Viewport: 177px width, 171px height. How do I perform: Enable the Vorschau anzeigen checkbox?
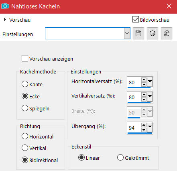25,58
